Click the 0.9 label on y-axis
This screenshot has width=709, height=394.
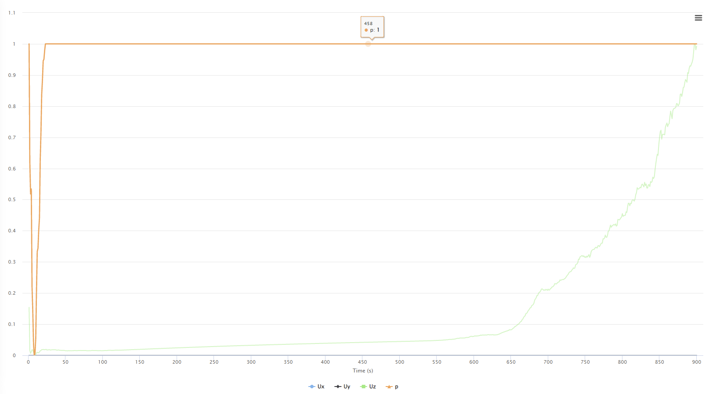point(12,75)
